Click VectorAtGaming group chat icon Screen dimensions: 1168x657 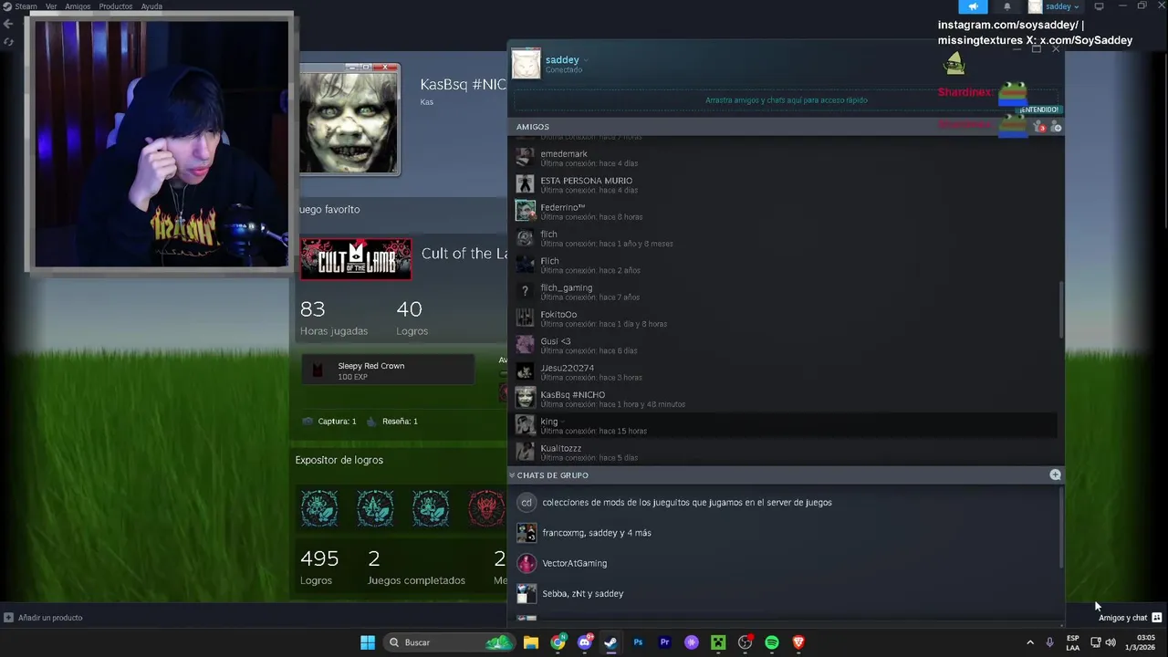[527, 563]
